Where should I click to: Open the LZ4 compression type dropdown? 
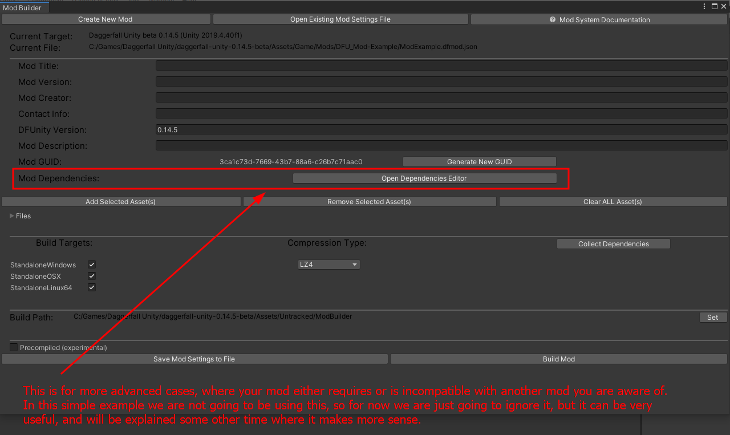click(328, 265)
